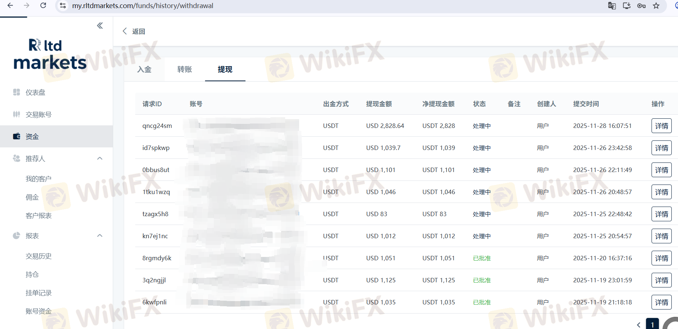The height and width of the screenshot is (329, 678).
Task: Collapse the left sidebar menu
Action: [100, 25]
